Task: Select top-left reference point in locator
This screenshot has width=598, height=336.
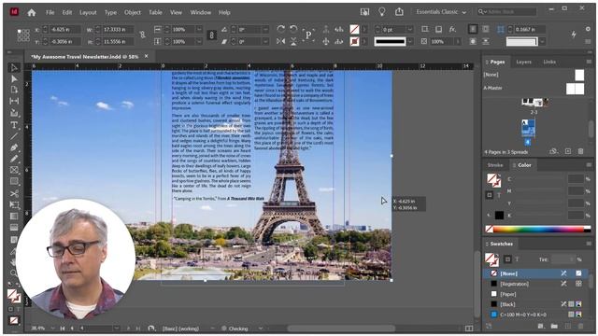Action: (19, 31)
